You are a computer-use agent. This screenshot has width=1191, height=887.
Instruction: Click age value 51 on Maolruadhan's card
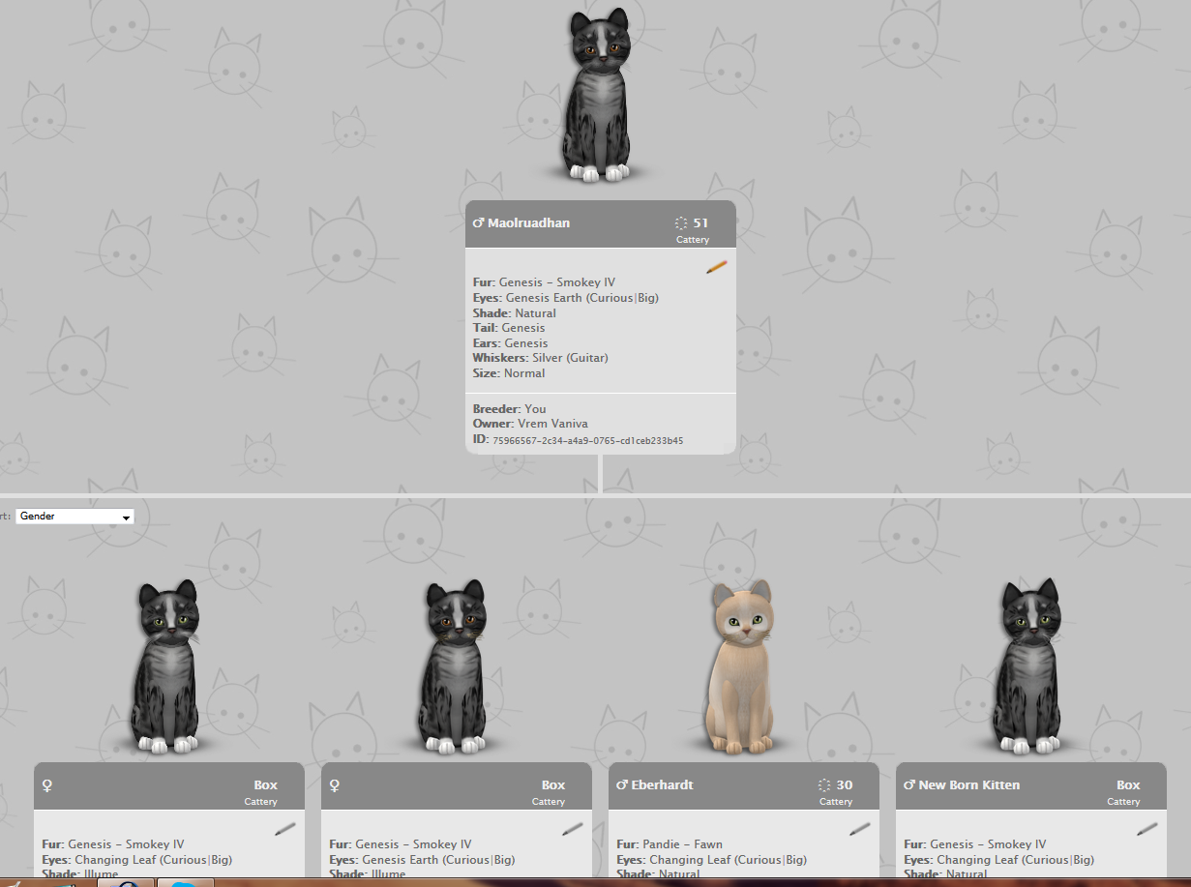click(x=700, y=223)
